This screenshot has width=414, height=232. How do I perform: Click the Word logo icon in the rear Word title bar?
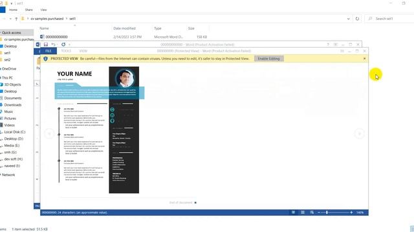[38, 44]
